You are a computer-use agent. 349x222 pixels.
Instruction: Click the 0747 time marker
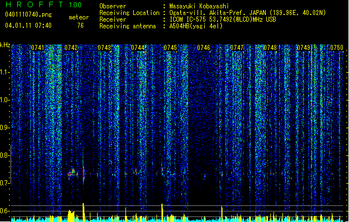pyautogui.click(x=237, y=48)
